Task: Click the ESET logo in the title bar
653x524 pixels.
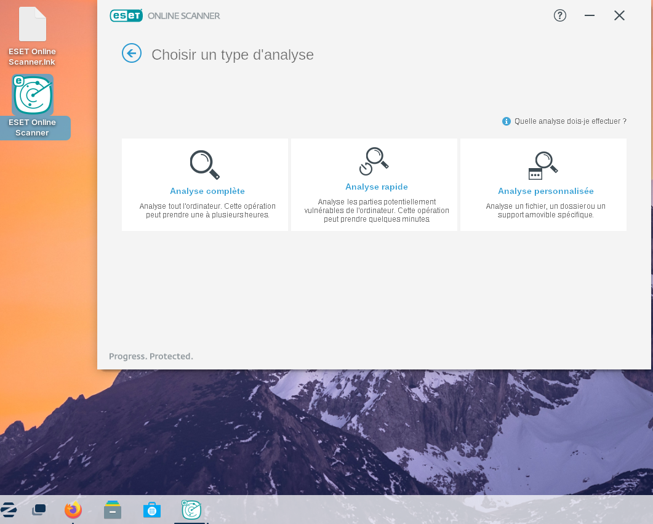Action: pyautogui.click(x=126, y=16)
